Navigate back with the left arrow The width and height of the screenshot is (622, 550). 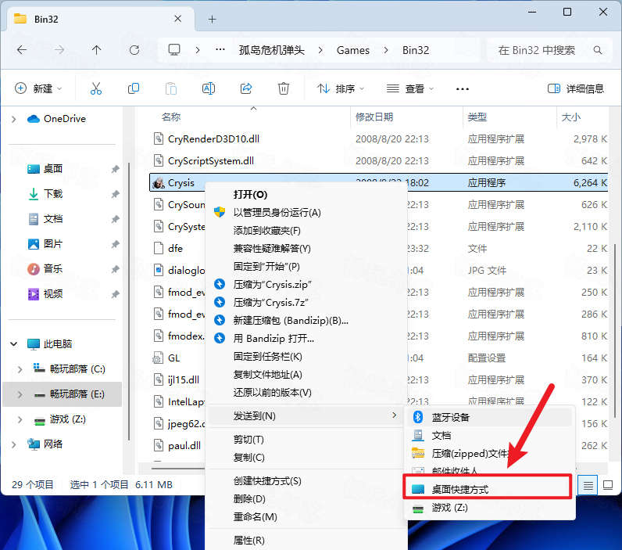(22, 50)
